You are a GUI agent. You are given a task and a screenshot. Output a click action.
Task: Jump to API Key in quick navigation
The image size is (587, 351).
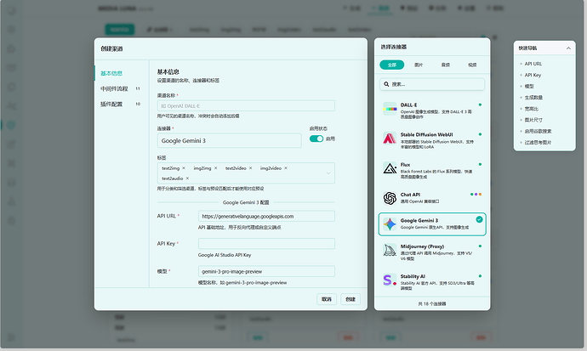(534, 75)
